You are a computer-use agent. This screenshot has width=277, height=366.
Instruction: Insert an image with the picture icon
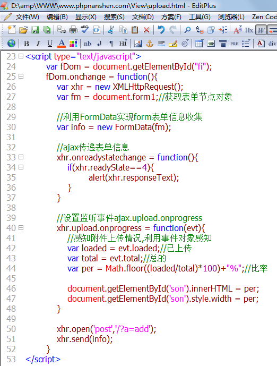pos(138,44)
